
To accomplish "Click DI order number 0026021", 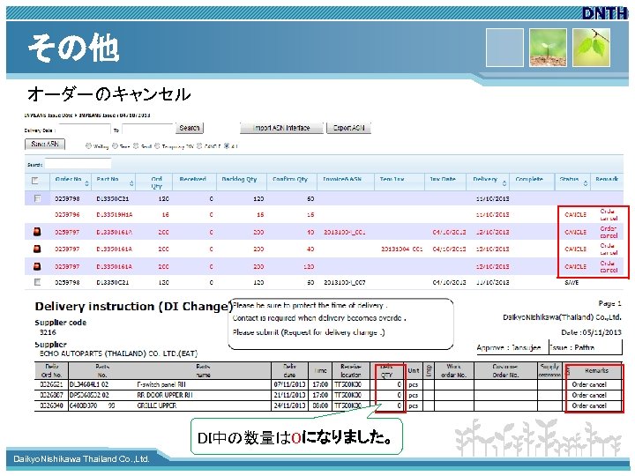I will point(51,384).
